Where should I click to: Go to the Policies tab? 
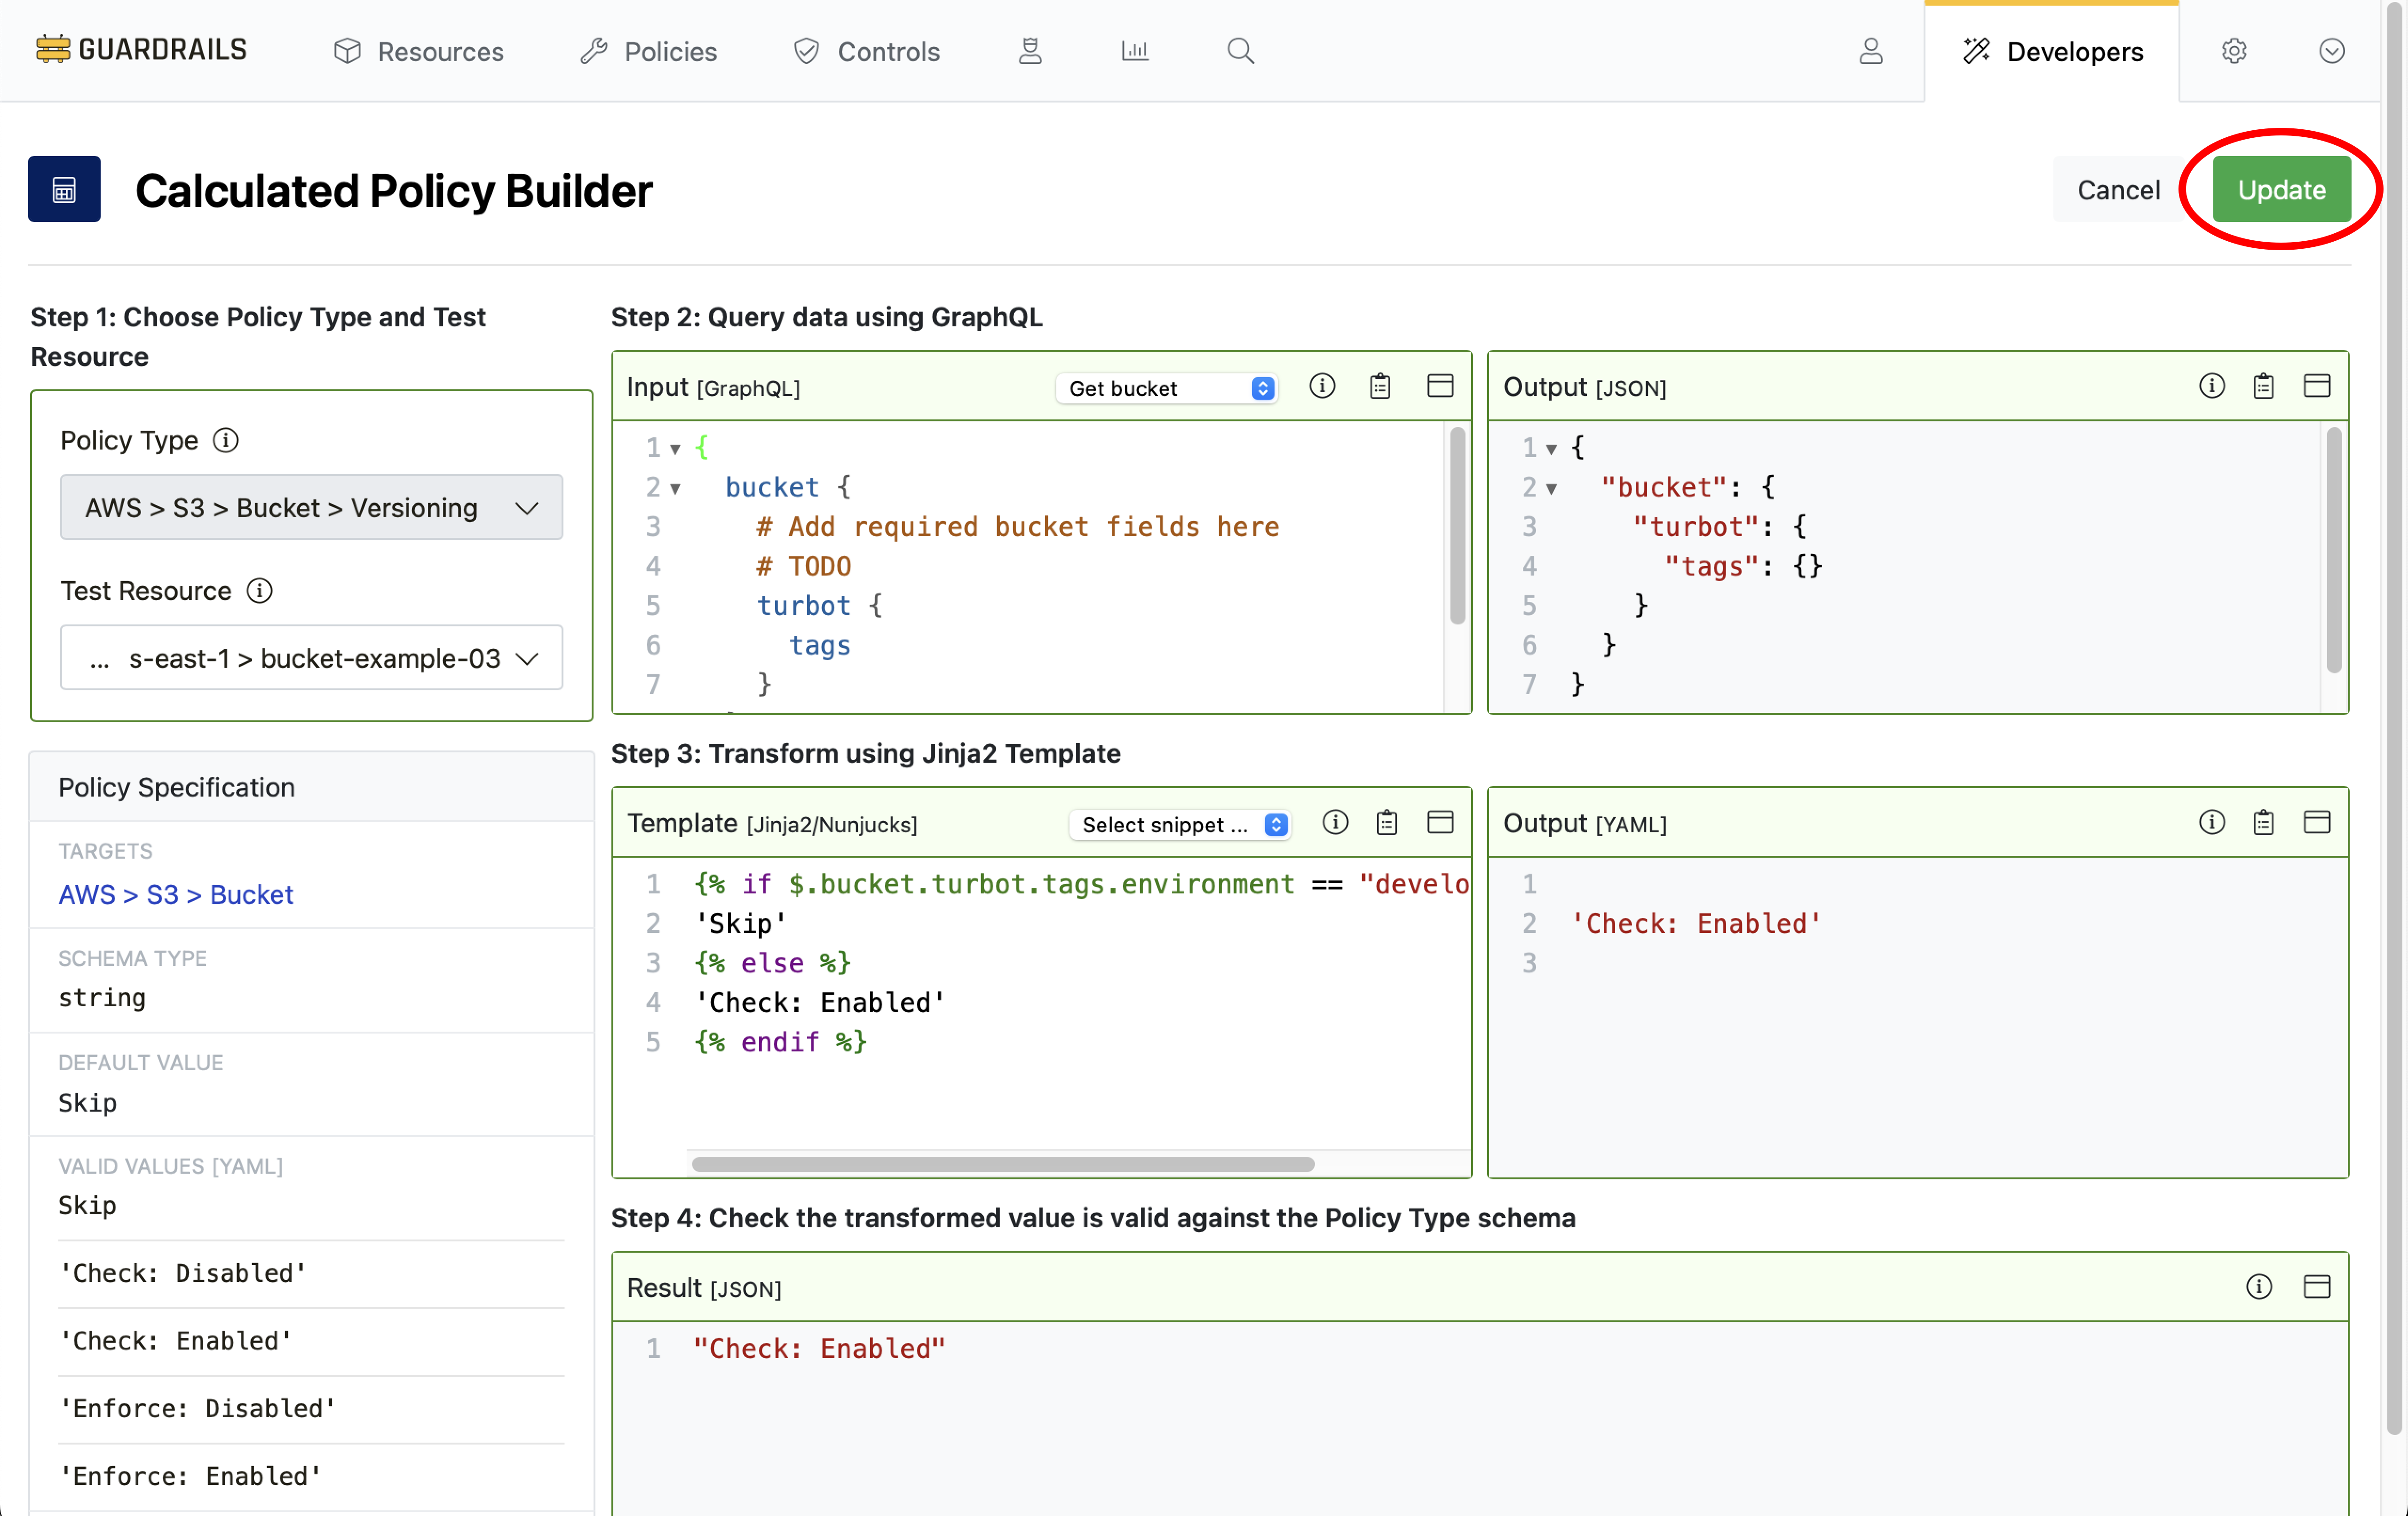[x=649, y=51]
